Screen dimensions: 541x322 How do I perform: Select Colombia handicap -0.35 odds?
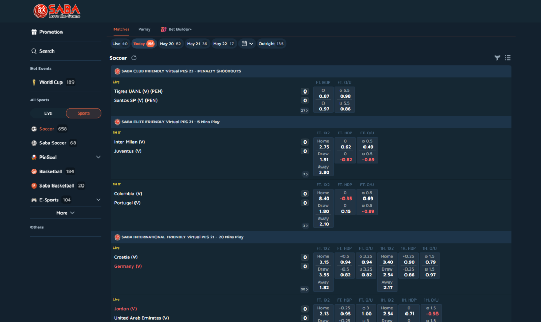click(345, 196)
